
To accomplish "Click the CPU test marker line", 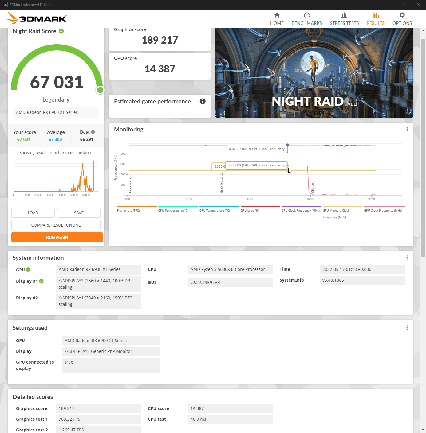I will 310,167.
